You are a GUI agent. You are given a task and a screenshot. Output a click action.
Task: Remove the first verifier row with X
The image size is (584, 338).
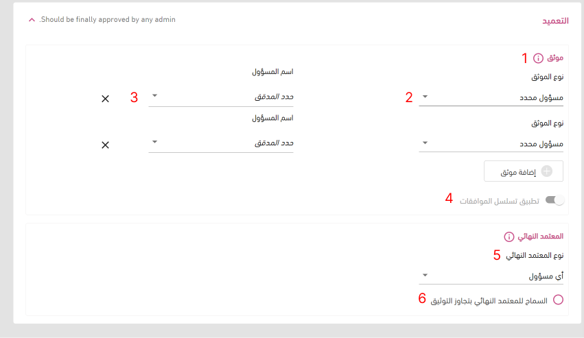(106, 99)
